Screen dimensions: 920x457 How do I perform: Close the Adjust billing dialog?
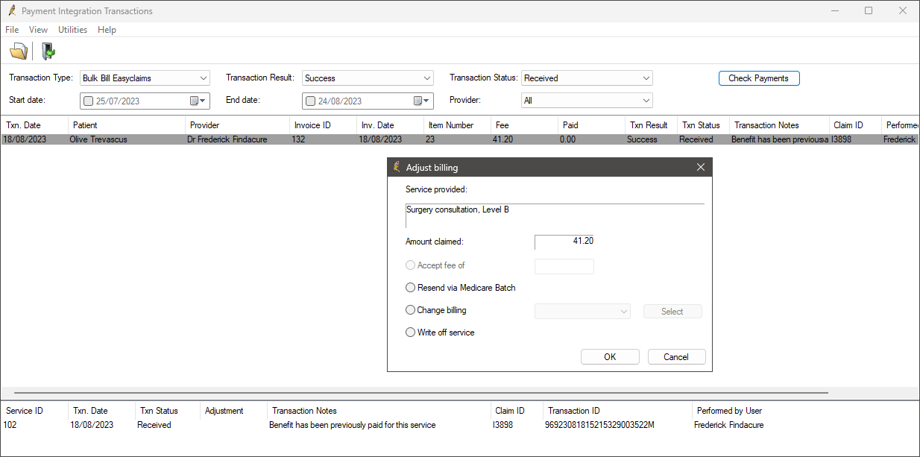coord(700,168)
